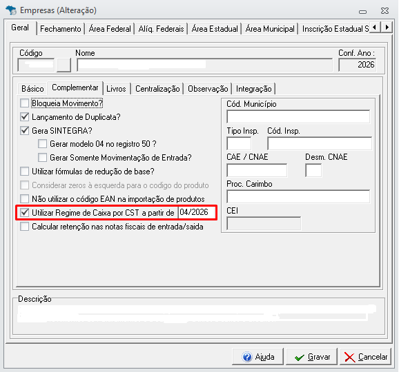Viewport: 399px width, 372px height.
Task: Click the Gravar button to save
Action: [312, 357]
